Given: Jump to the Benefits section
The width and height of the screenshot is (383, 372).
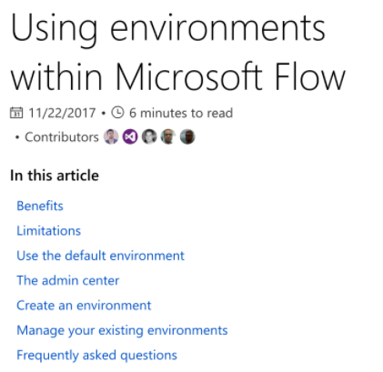Looking at the screenshot, I should (x=40, y=206).
